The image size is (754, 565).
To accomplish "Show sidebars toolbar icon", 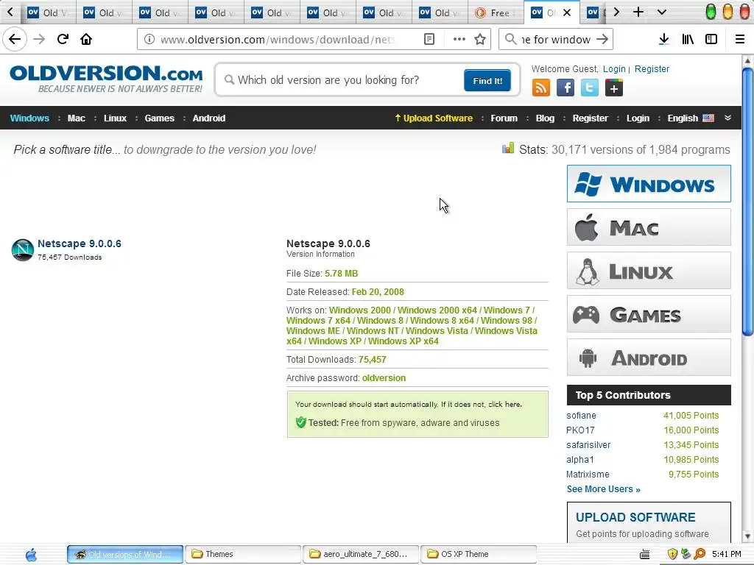I will point(711,40).
